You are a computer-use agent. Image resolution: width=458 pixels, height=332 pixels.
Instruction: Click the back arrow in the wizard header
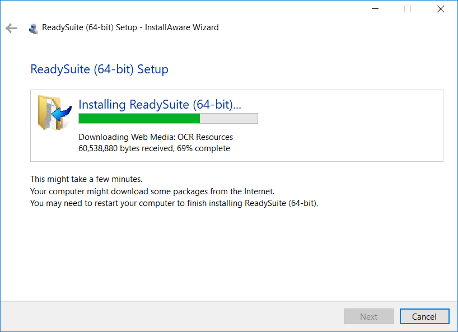(11, 28)
